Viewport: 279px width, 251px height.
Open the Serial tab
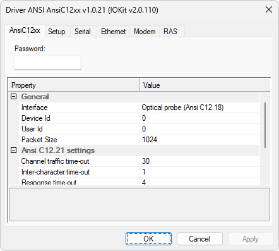(x=83, y=32)
